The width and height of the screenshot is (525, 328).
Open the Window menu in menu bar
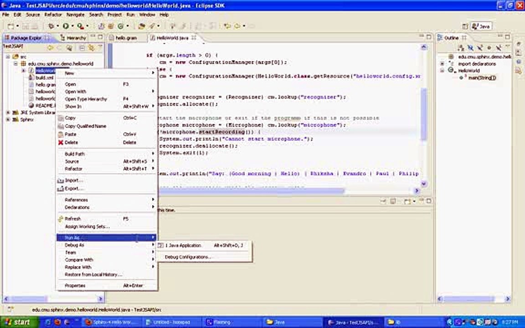[147, 15]
